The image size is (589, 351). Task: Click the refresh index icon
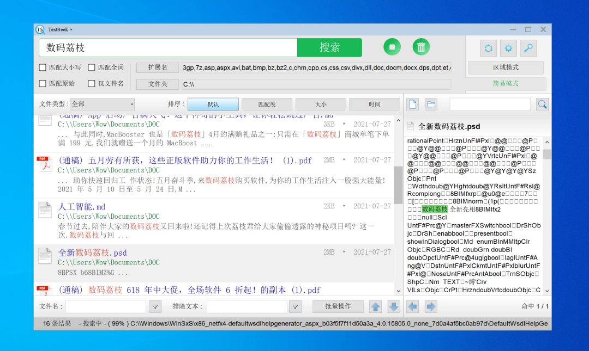coord(488,48)
